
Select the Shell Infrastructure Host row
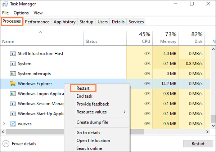[x=105, y=54]
